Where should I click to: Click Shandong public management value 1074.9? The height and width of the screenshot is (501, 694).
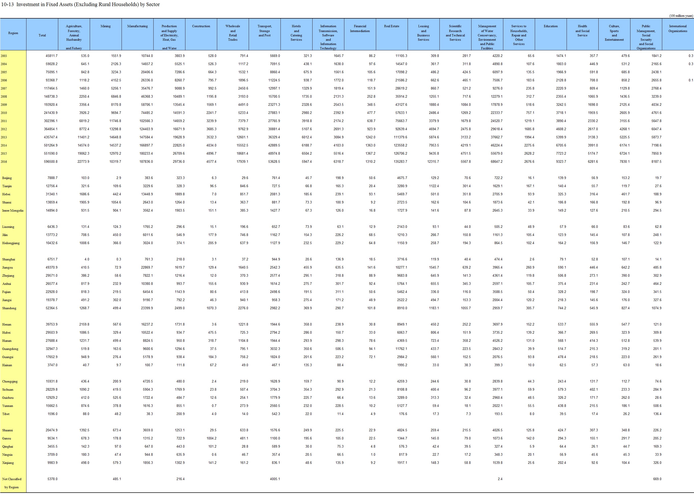click(x=656, y=308)
